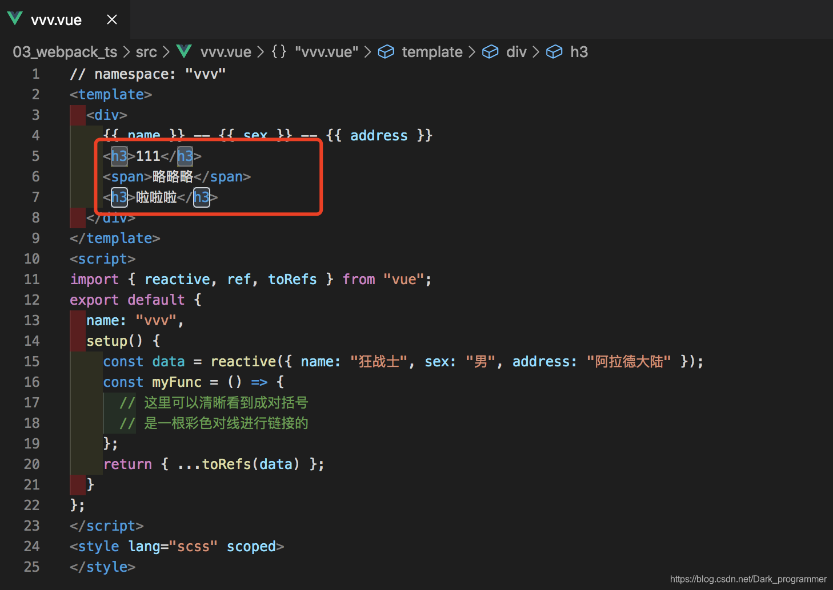Click comment on line 17

coord(214,403)
